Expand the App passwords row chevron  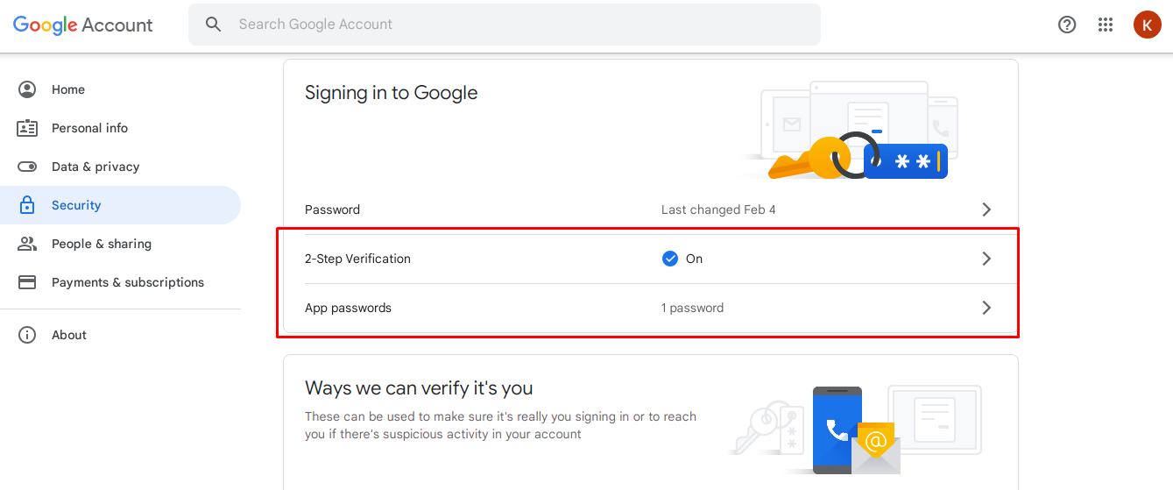click(x=986, y=308)
